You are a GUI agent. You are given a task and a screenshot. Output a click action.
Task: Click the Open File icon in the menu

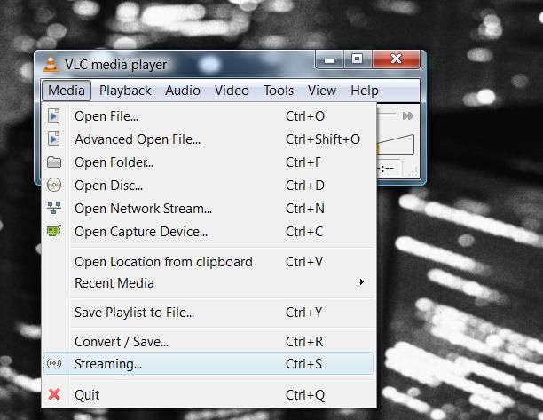[54, 115]
